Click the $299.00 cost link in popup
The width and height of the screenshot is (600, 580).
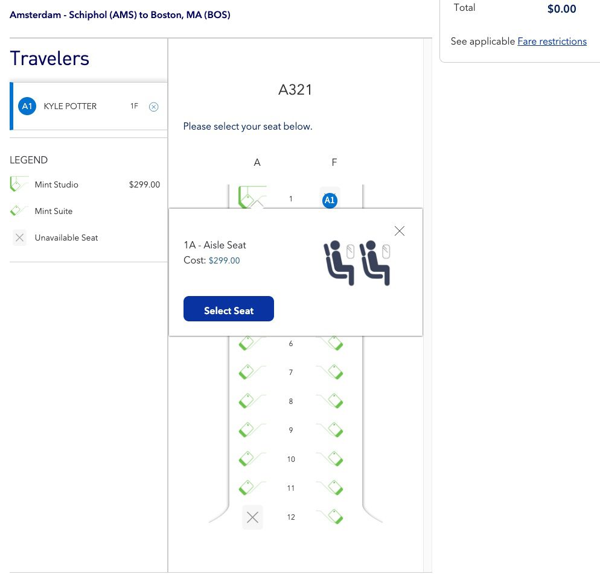pyautogui.click(x=224, y=260)
